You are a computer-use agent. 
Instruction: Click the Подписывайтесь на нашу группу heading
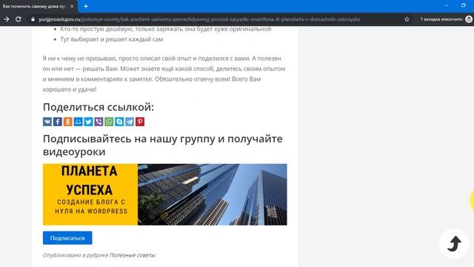point(163,145)
